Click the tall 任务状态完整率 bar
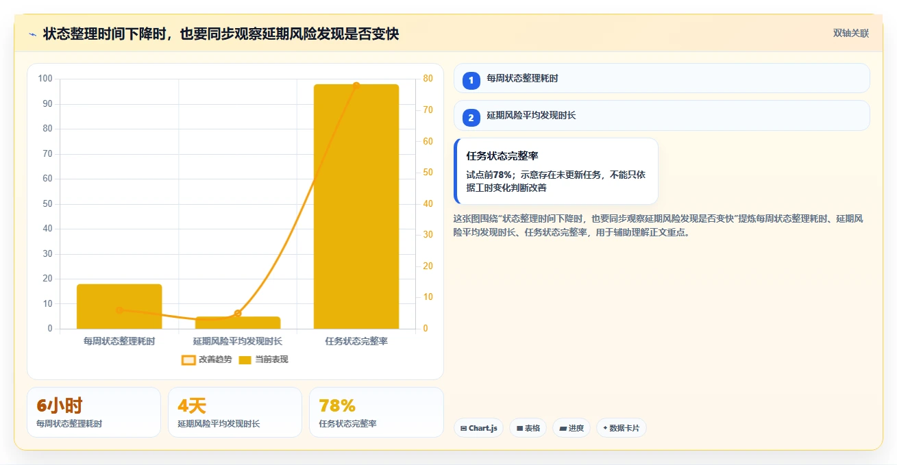897x465 pixels. tap(356, 206)
